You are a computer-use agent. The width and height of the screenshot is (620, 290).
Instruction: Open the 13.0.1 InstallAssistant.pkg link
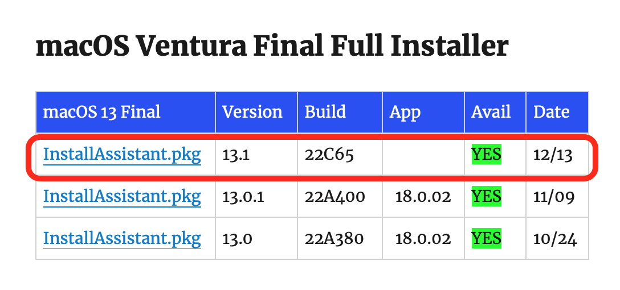[x=122, y=197]
